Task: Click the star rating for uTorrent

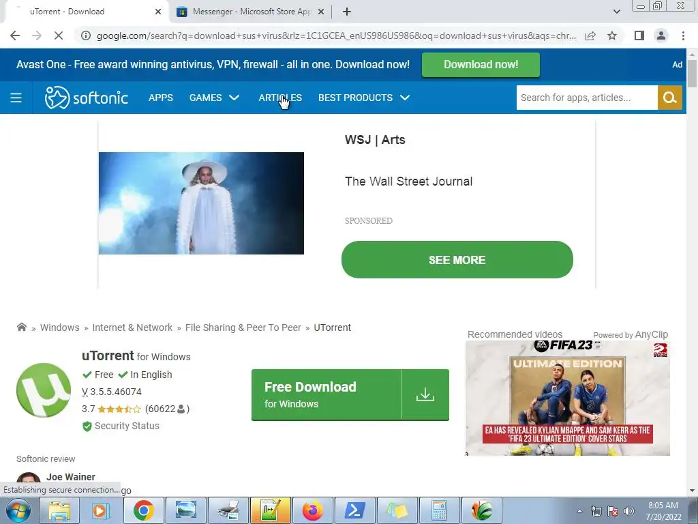Action: 119,409
